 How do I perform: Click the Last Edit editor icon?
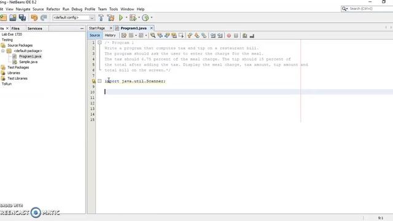(x=124, y=36)
